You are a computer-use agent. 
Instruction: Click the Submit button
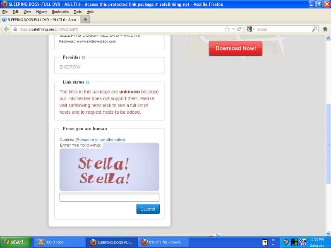pos(148,209)
